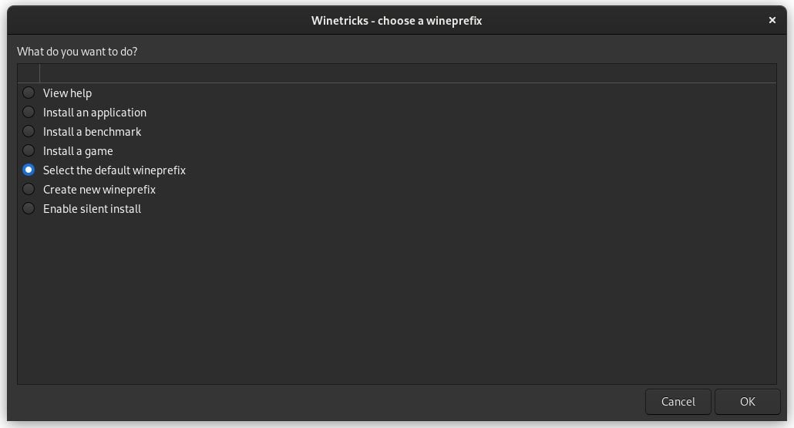This screenshot has height=428, width=794.
Task: Click the "View help" row text
Action: pos(67,93)
